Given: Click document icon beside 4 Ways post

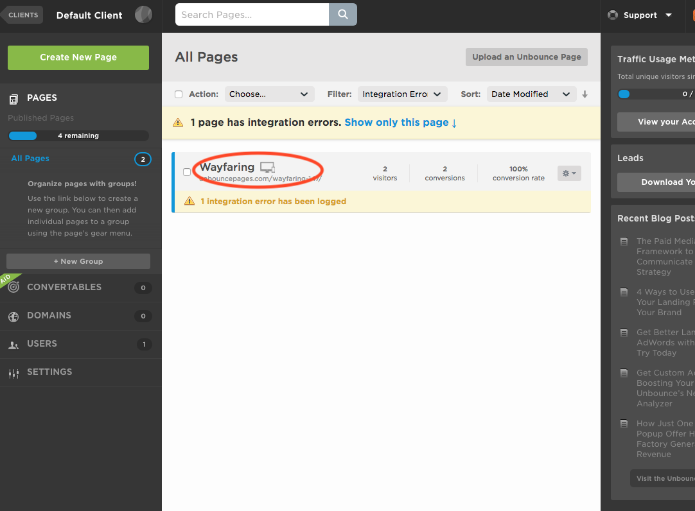Looking at the screenshot, I should (x=624, y=292).
